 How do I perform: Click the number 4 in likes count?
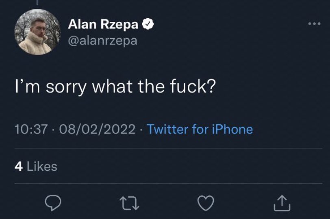tap(18, 166)
